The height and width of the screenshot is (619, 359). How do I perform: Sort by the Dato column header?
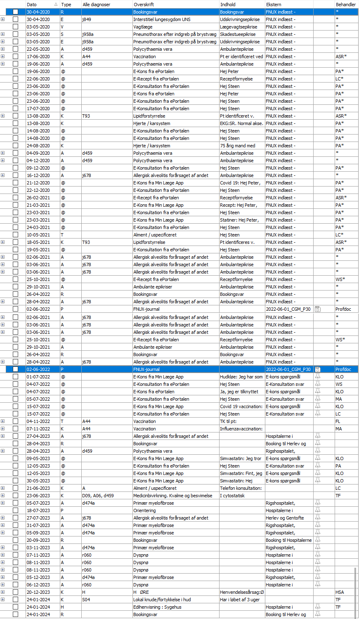click(43, 5)
